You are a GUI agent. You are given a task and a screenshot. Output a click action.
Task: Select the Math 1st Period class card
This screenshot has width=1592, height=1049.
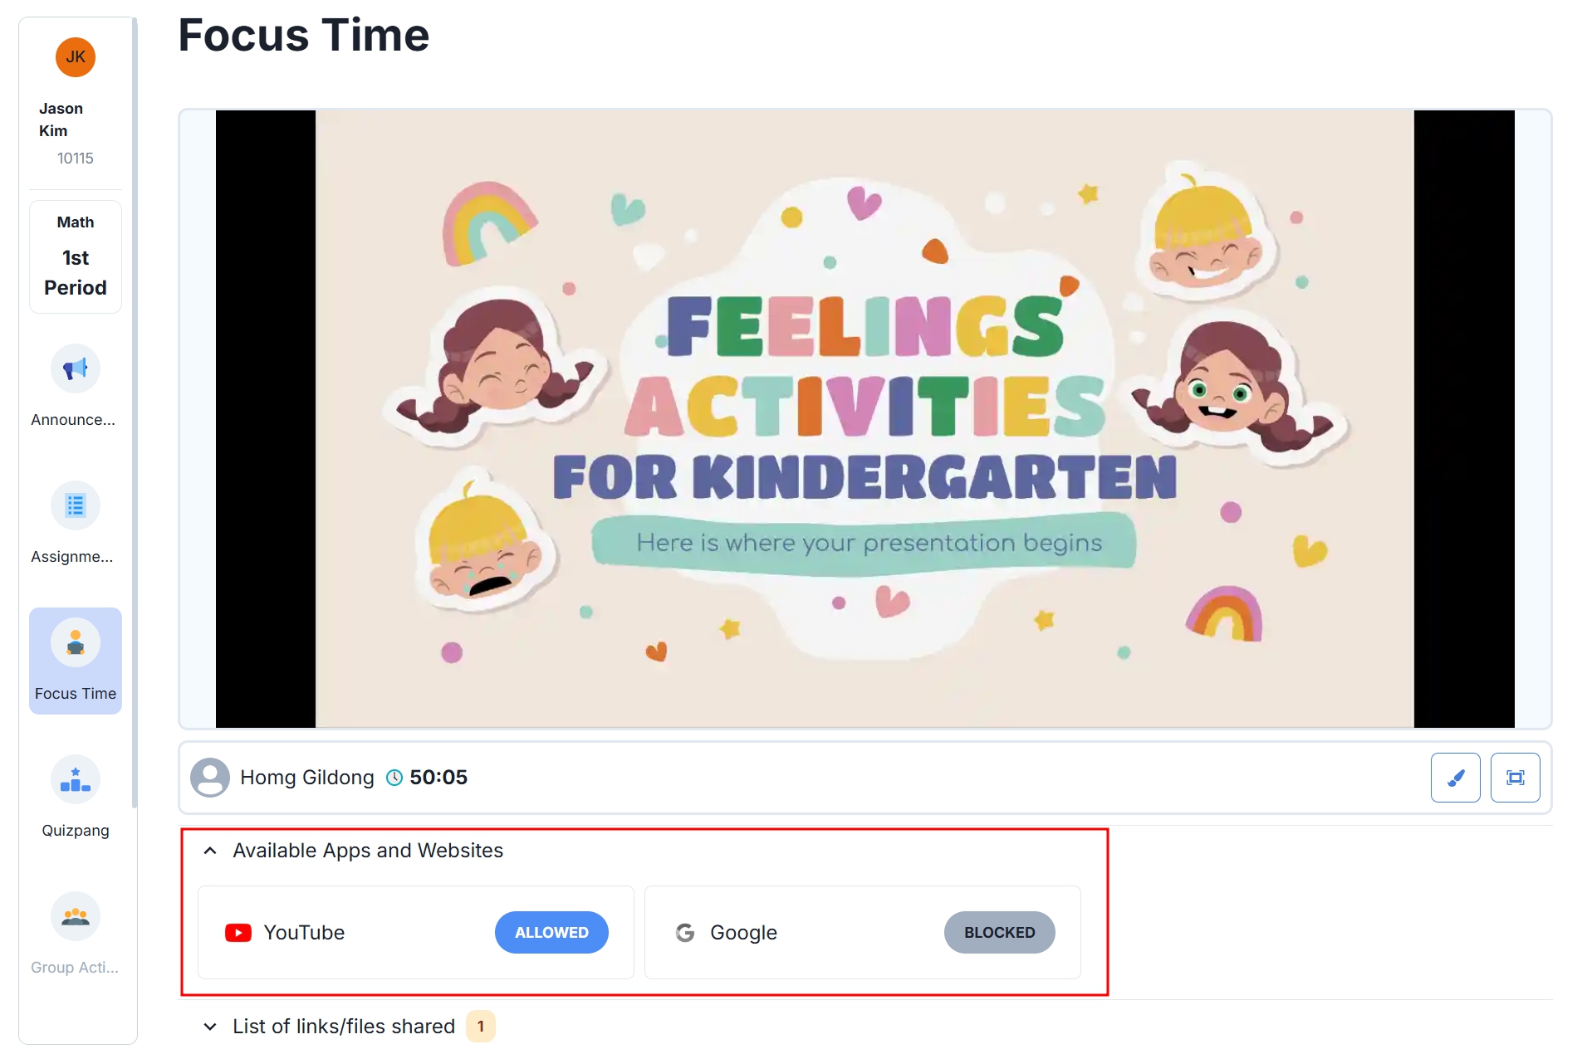pyautogui.click(x=76, y=256)
